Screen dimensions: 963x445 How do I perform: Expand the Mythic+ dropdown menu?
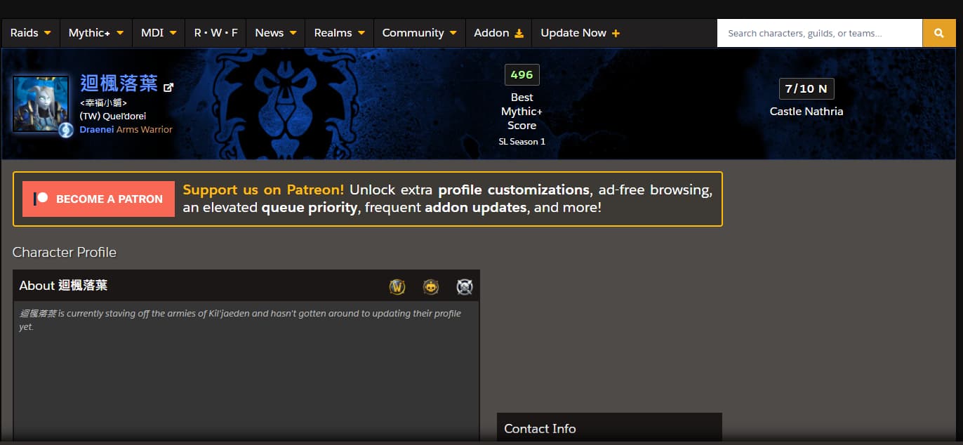(x=96, y=33)
